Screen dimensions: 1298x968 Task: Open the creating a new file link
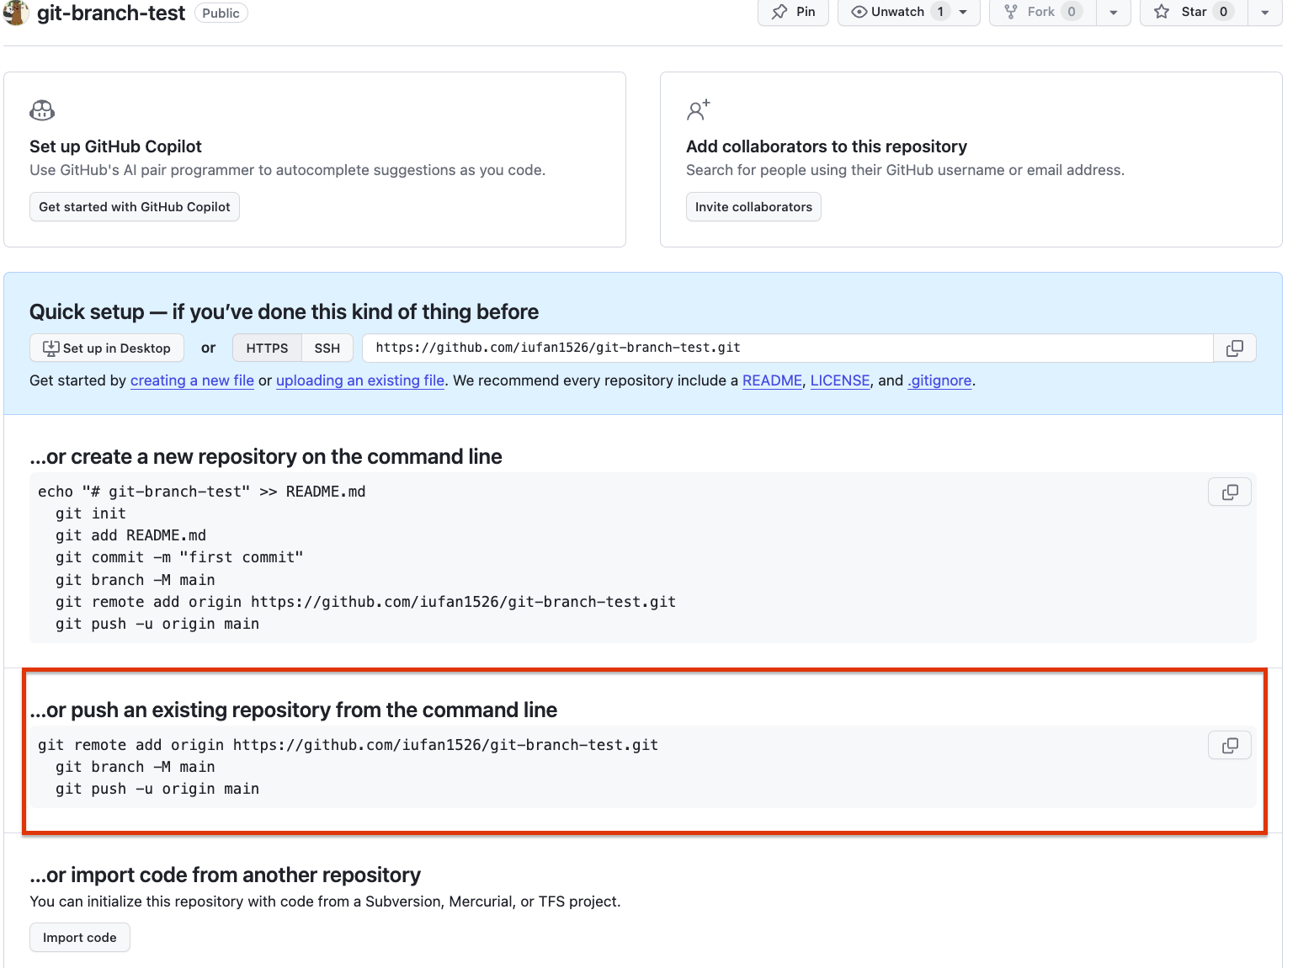coord(192,380)
